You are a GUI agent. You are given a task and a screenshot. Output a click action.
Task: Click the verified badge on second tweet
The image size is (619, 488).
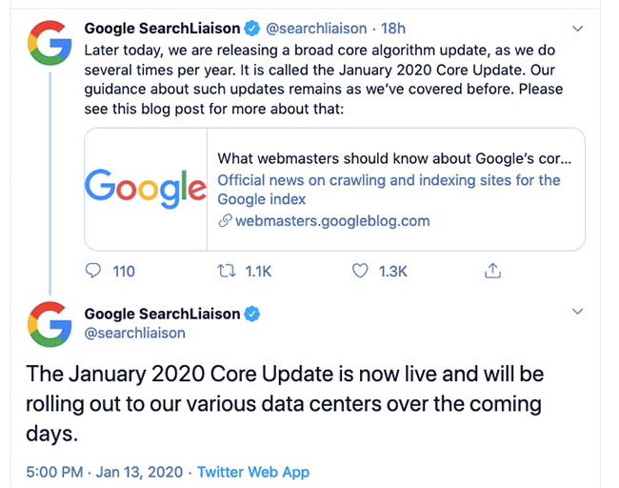pyautogui.click(x=251, y=315)
